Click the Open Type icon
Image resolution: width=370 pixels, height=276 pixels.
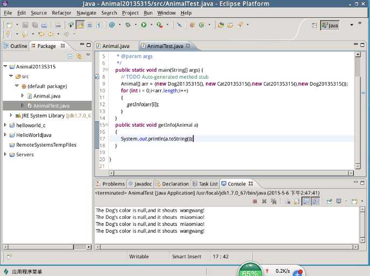pos(221,25)
